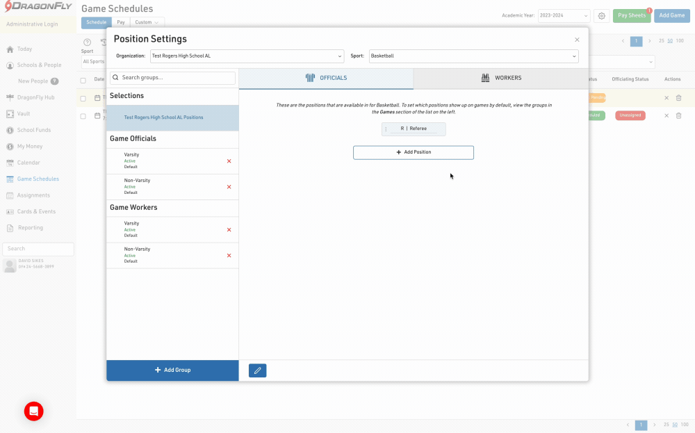This screenshot has height=433, width=695.
Task: Tick the second game row checkbox
Action: 83,116
